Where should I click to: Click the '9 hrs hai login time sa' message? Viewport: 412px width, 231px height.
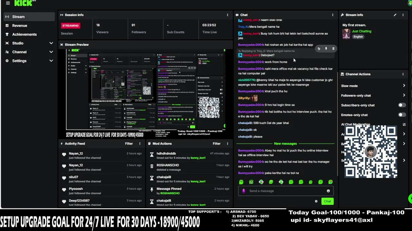pos(279,105)
